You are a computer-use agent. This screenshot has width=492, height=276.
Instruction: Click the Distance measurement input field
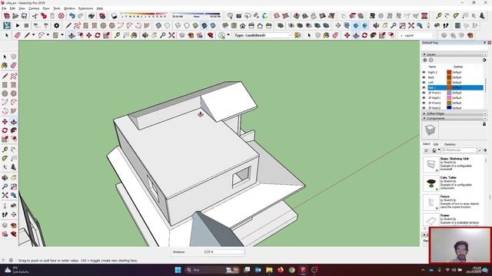pos(224,251)
